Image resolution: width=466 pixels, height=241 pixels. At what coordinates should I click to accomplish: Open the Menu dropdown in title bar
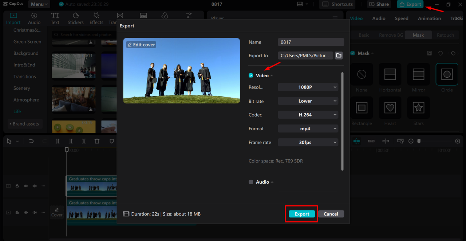coord(39,4)
